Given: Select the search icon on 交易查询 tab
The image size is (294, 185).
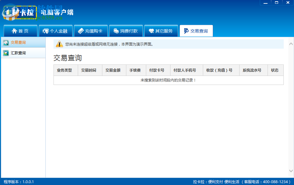Looking at the screenshot, I should pos(187,31).
